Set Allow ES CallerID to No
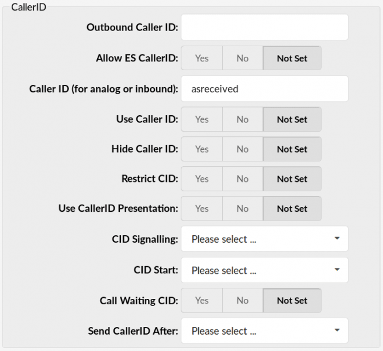383x351 pixels. point(243,58)
